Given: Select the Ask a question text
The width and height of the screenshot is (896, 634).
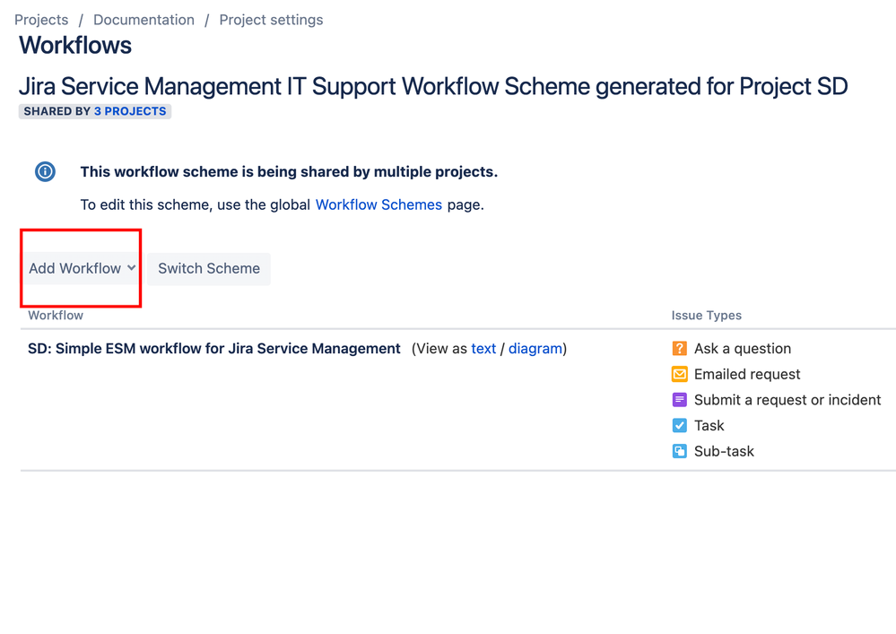Looking at the screenshot, I should (x=743, y=349).
